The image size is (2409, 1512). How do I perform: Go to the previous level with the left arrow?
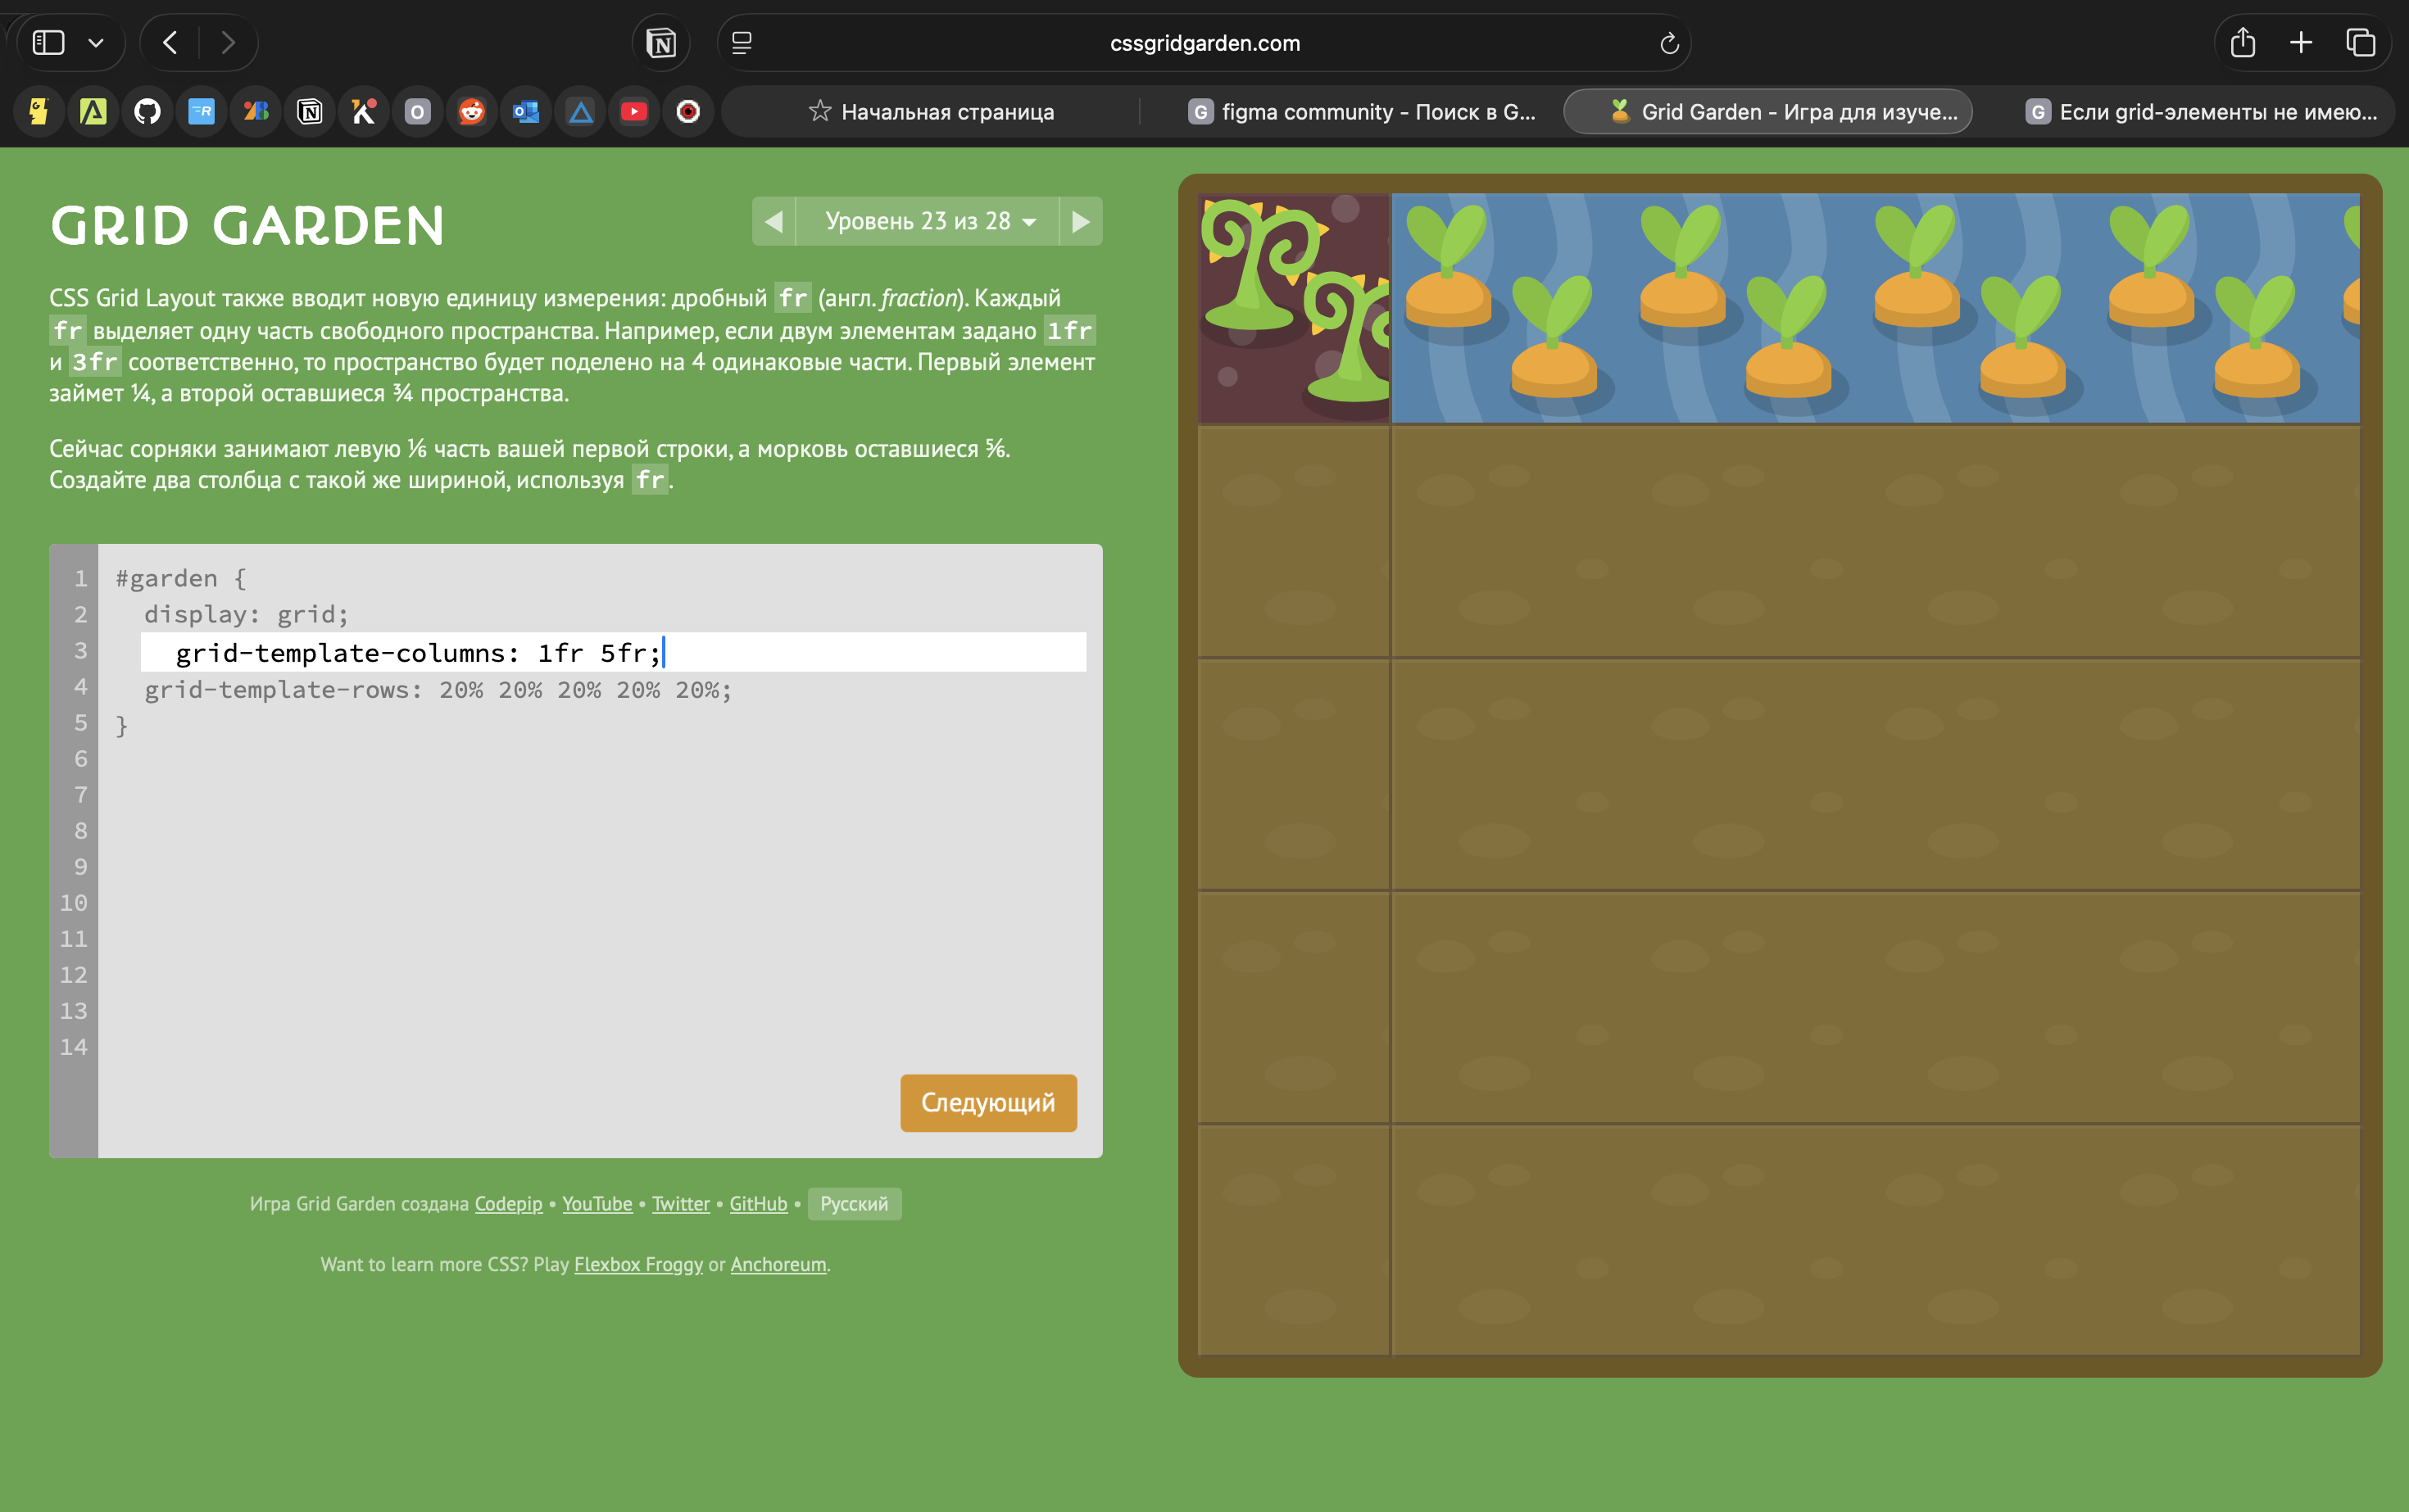point(774,221)
